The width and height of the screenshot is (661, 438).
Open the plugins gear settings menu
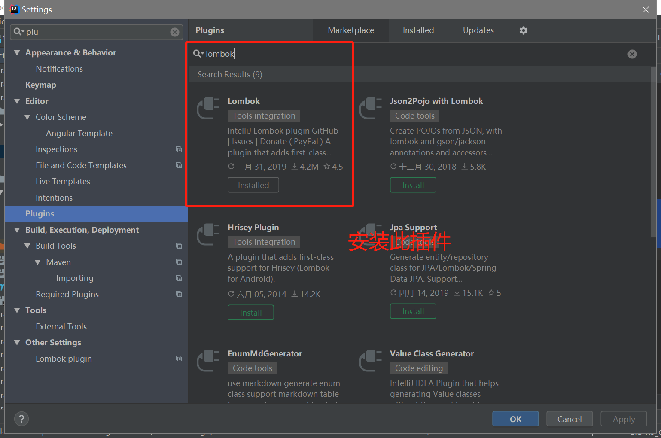523,30
